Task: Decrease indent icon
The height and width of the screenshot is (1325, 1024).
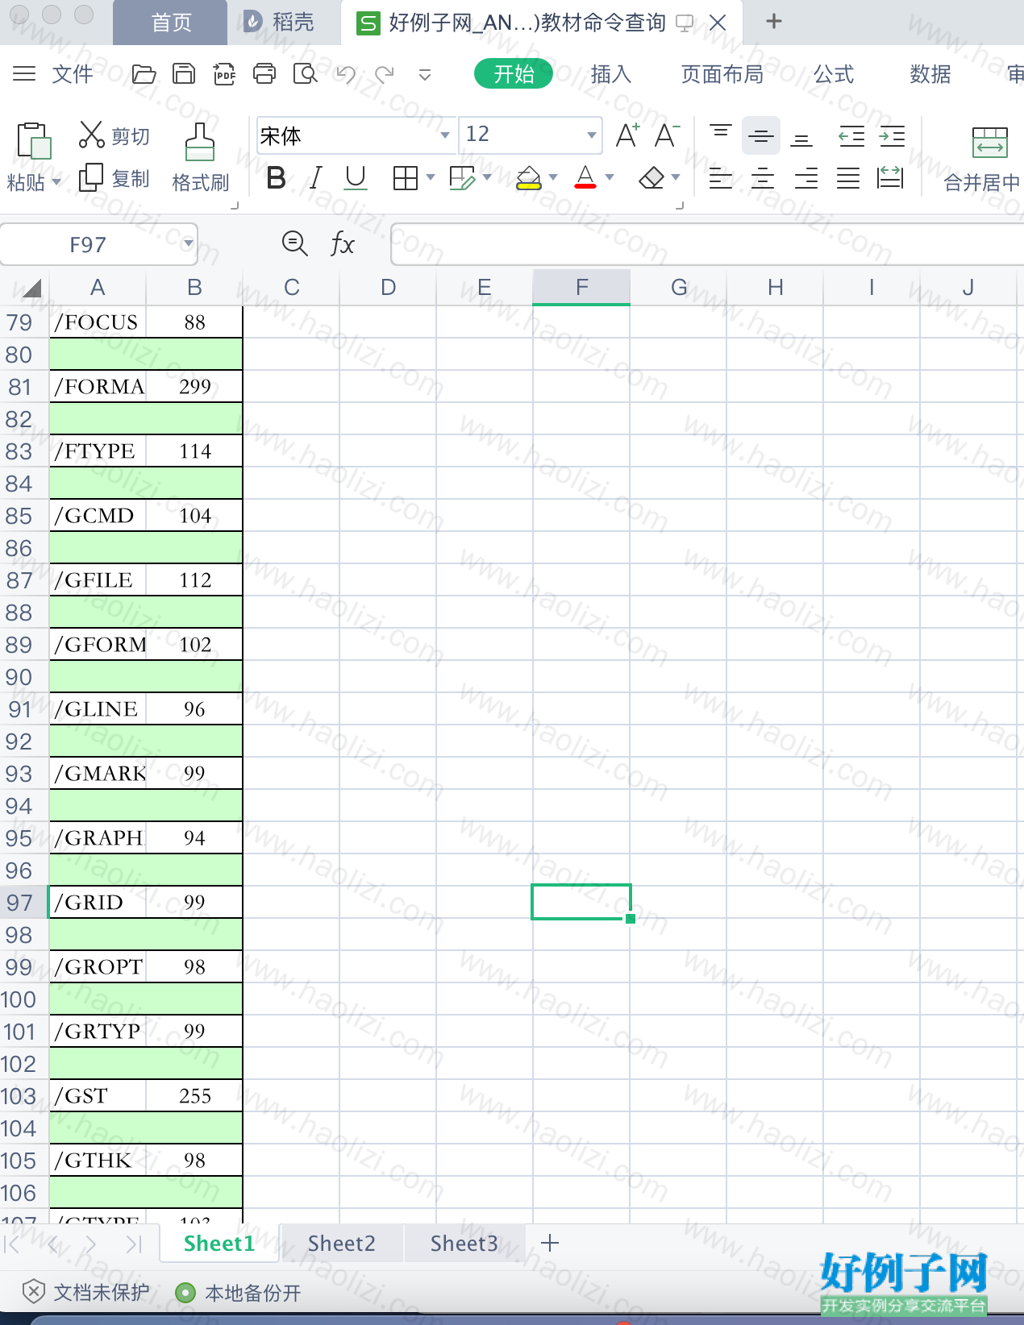Action: coord(851,135)
